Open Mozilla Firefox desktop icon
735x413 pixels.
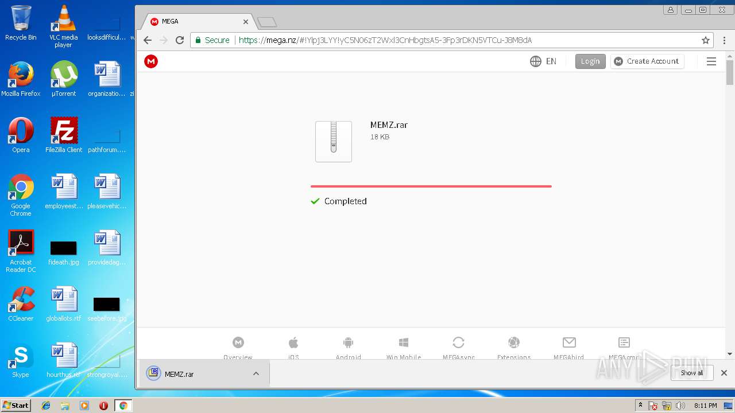tap(21, 79)
